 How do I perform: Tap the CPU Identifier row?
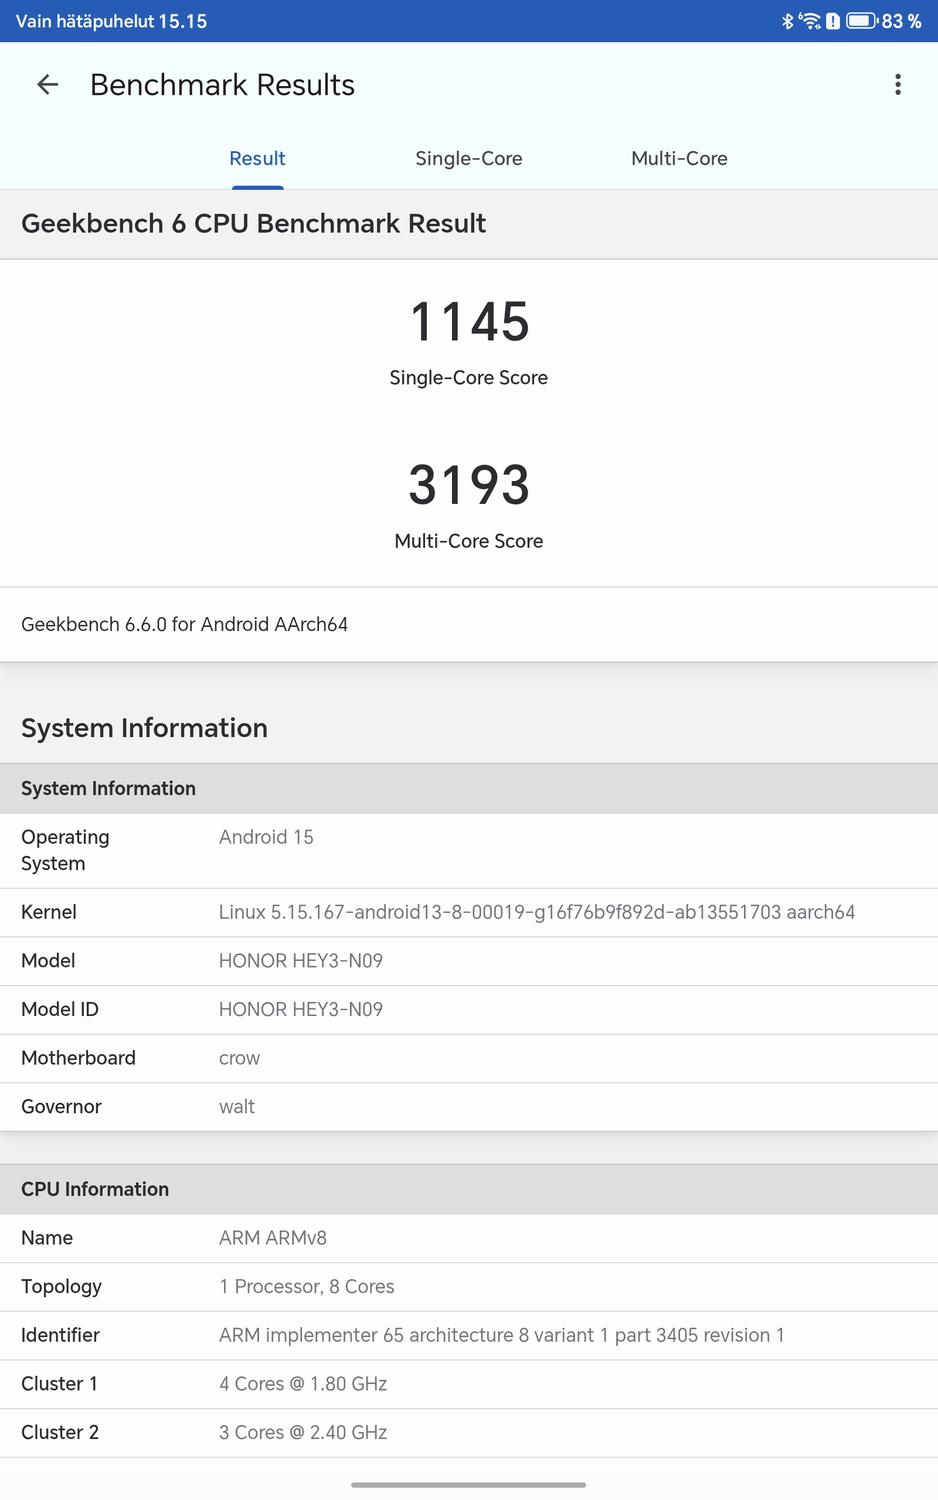(x=501, y=1335)
